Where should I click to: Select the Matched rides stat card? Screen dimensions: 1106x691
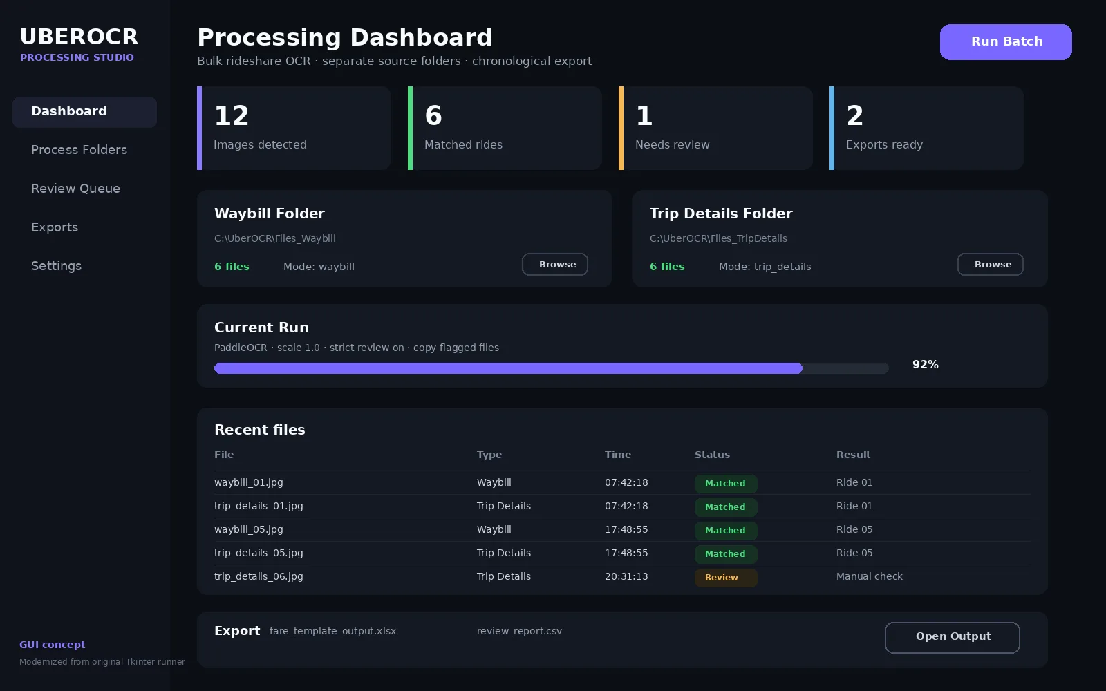pos(505,128)
